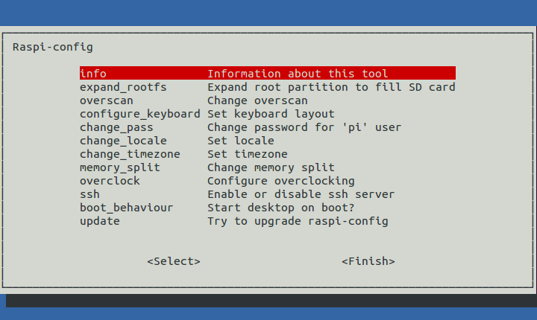Select update to upgrade raspi-config
The height and width of the screenshot is (320, 537).
click(268, 221)
